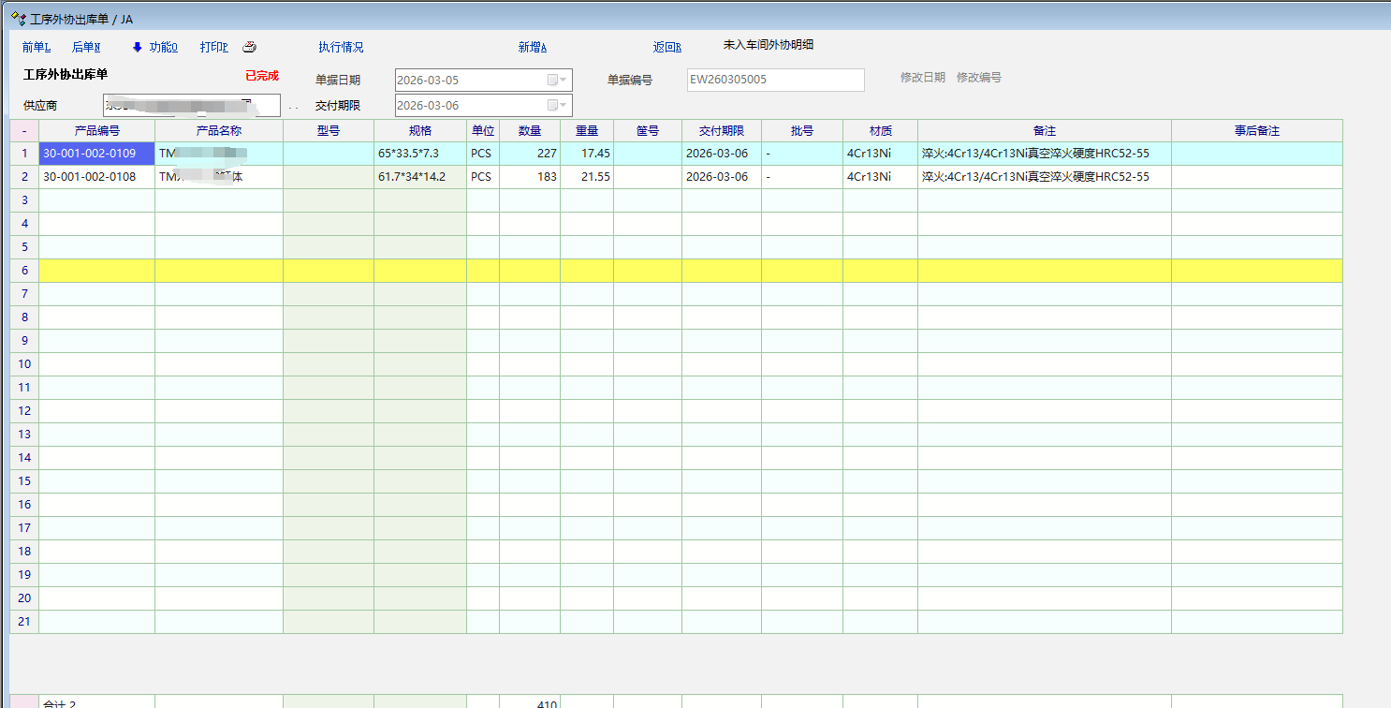This screenshot has width=1391, height=708.
Task: Click the 单据编号 input field
Action: (775, 81)
